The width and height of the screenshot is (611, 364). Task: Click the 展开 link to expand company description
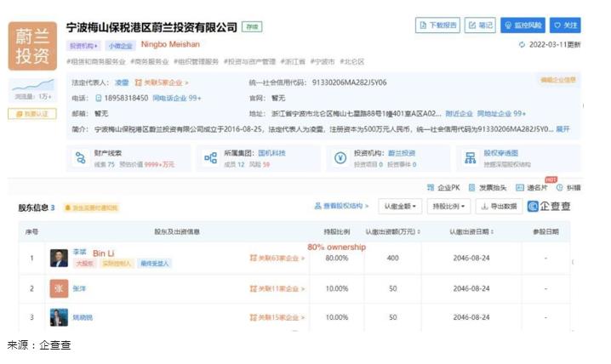point(563,129)
